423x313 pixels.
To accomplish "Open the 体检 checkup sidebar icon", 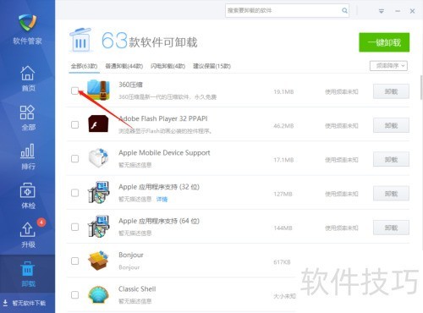I will tap(27, 195).
